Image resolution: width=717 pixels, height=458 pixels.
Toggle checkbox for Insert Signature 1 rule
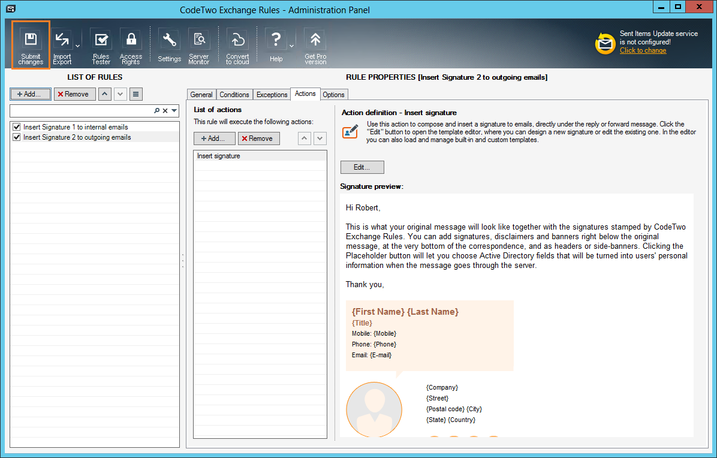[16, 127]
